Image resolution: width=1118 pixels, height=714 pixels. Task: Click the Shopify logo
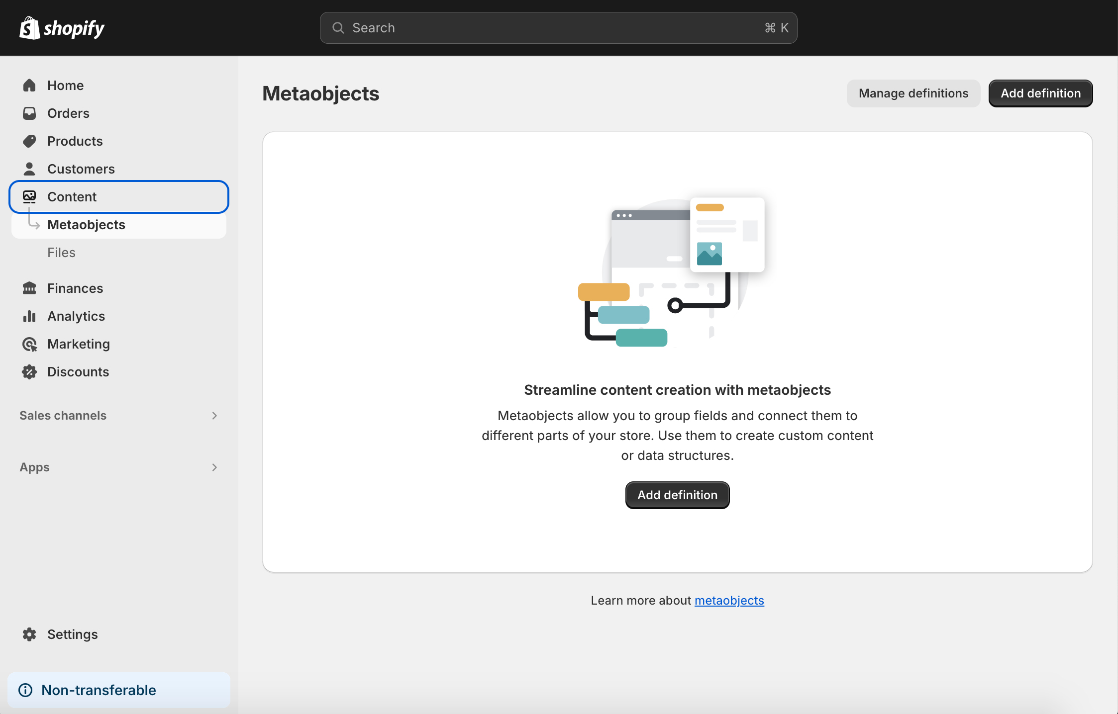tap(62, 28)
